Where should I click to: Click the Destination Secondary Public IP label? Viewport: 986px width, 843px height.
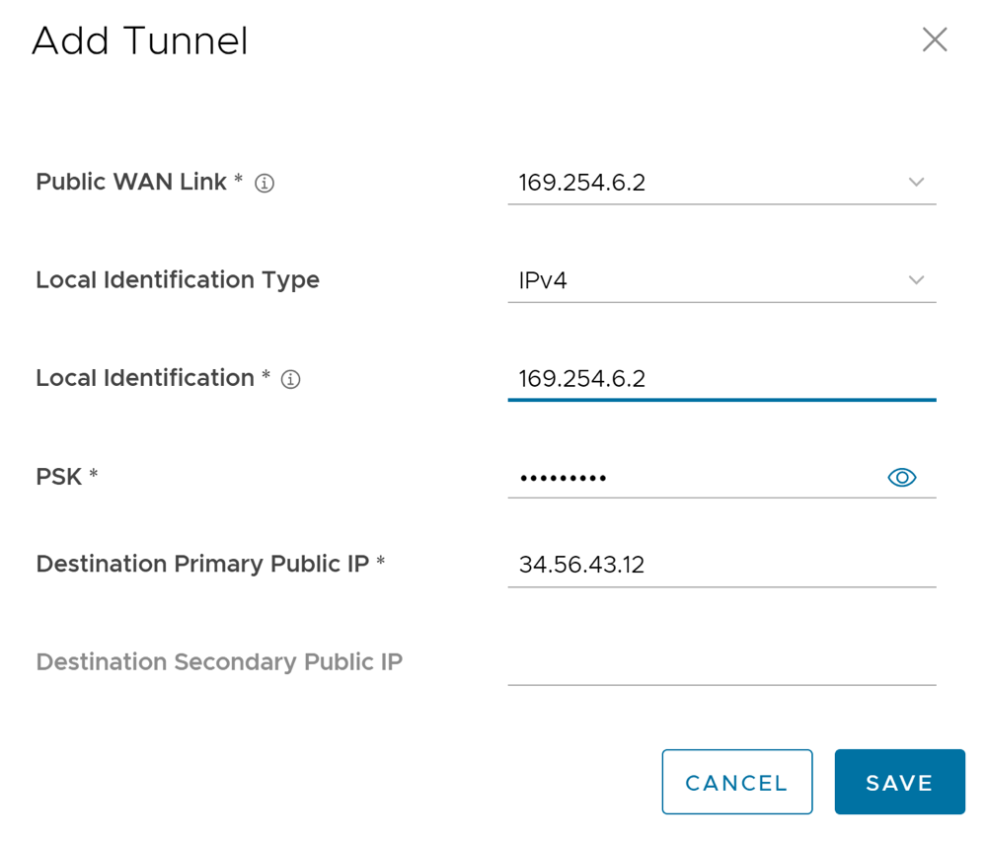[219, 661]
